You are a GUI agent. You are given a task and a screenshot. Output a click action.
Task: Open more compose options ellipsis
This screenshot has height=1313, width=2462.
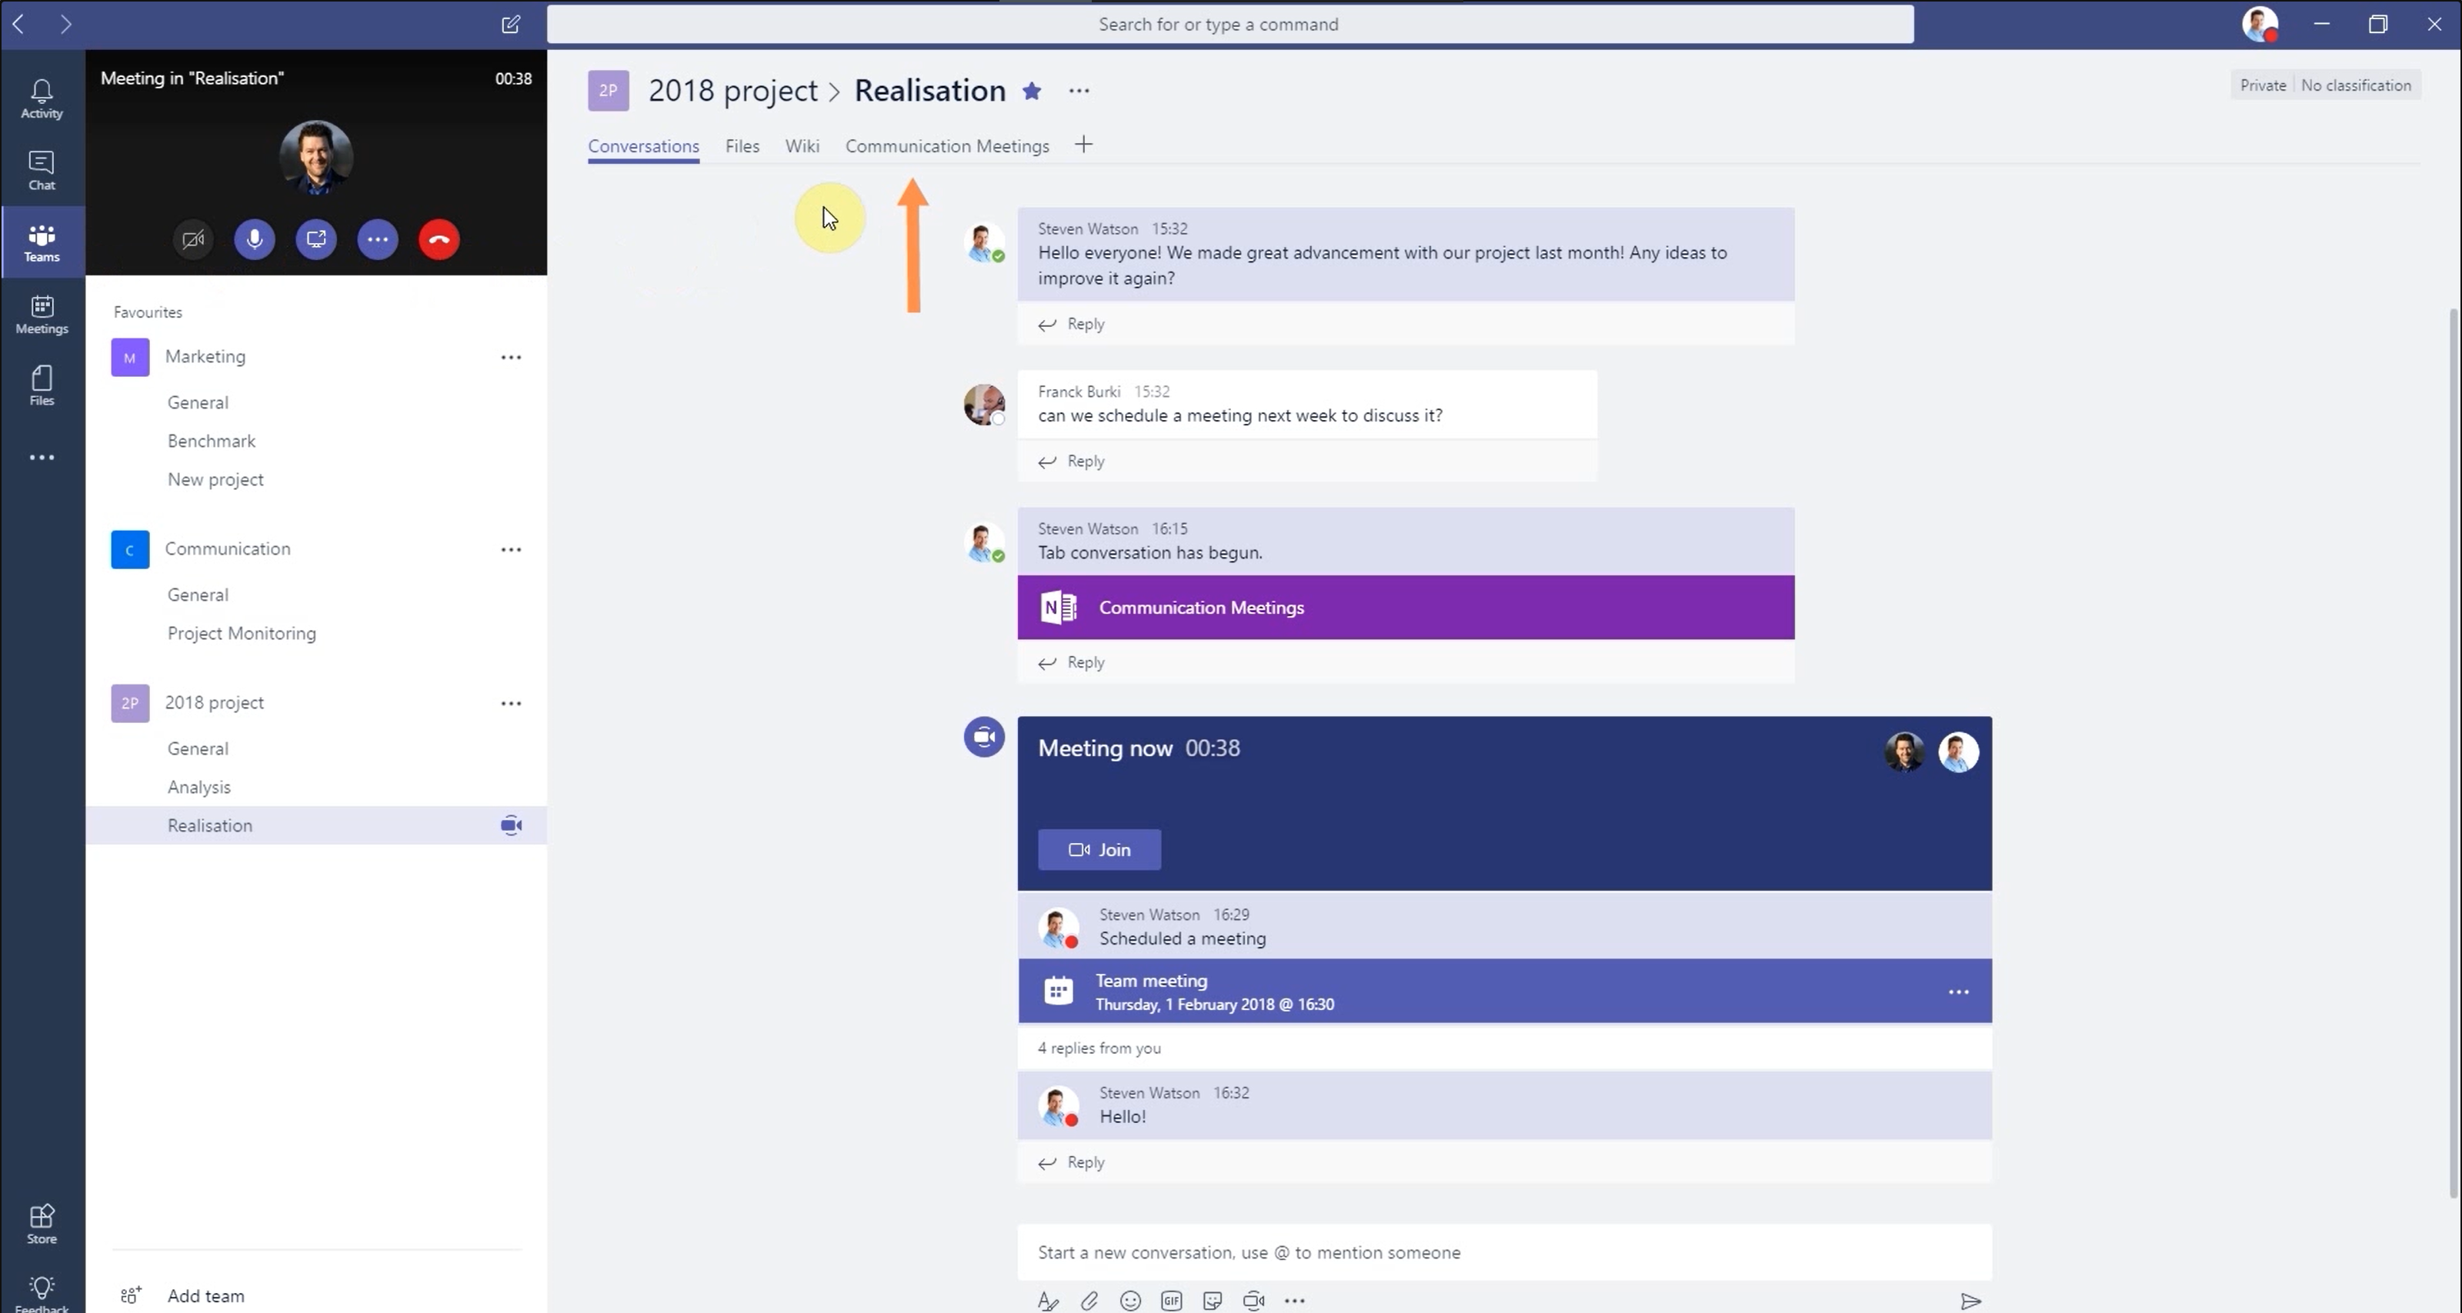point(1294,1301)
